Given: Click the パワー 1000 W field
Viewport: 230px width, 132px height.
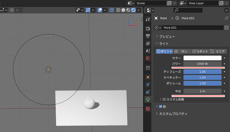Looking at the screenshot, I should 202,63.
